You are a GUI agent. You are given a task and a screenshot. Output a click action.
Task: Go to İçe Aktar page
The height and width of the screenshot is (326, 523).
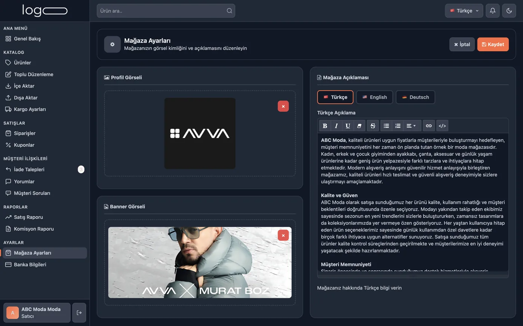[45, 86]
